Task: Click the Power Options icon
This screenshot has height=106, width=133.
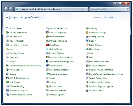Action: click(8, 70)
